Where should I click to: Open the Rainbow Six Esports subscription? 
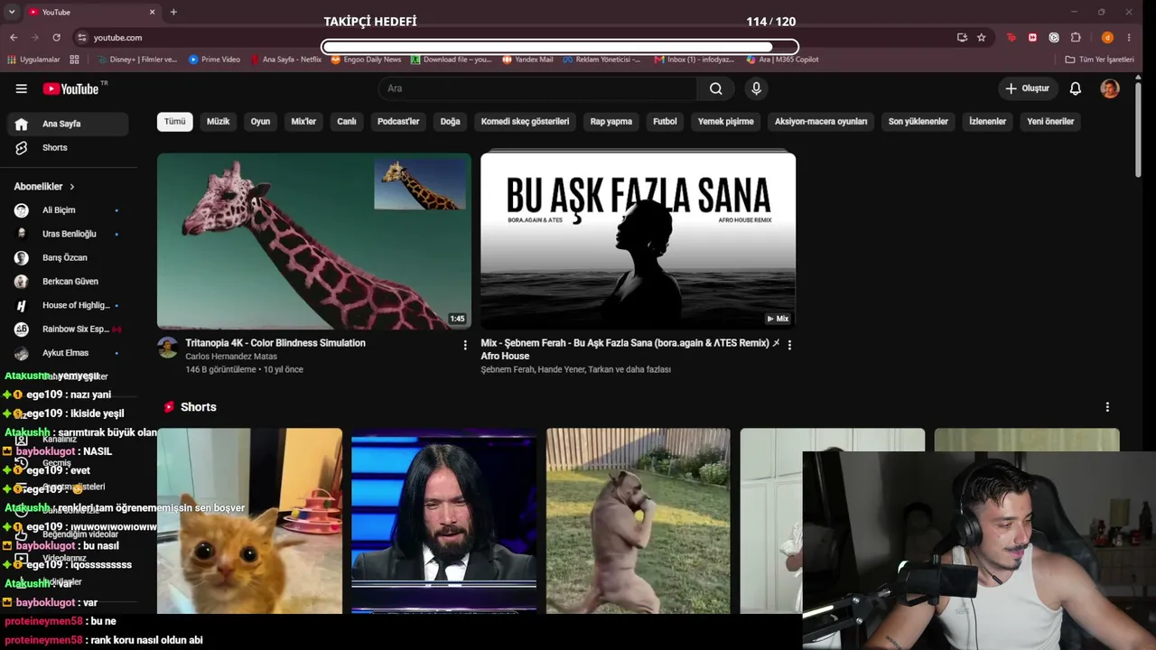tap(68, 330)
